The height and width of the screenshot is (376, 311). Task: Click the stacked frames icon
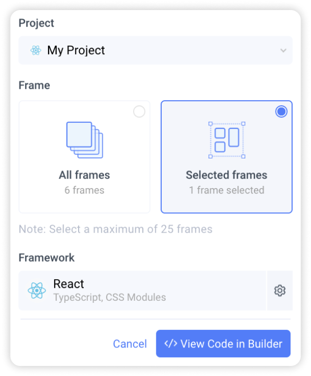coord(85,140)
